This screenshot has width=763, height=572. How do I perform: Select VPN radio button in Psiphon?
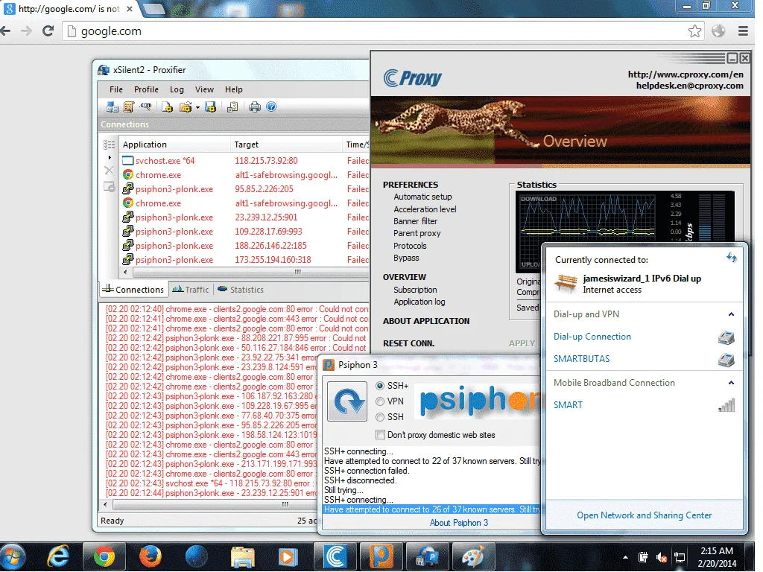tap(380, 401)
